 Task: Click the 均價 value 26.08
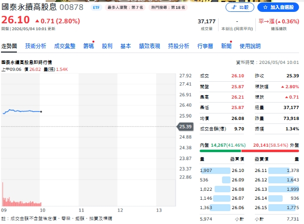238,118
